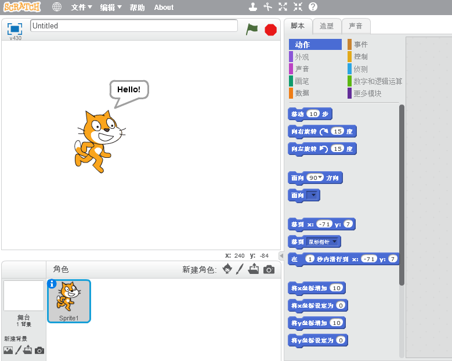This screenshot has width=452, height=361.
Task: Switch to the 脚本 tab
Action: point(298,26)
